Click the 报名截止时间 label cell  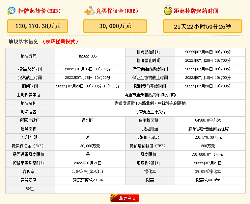point(30,78)
